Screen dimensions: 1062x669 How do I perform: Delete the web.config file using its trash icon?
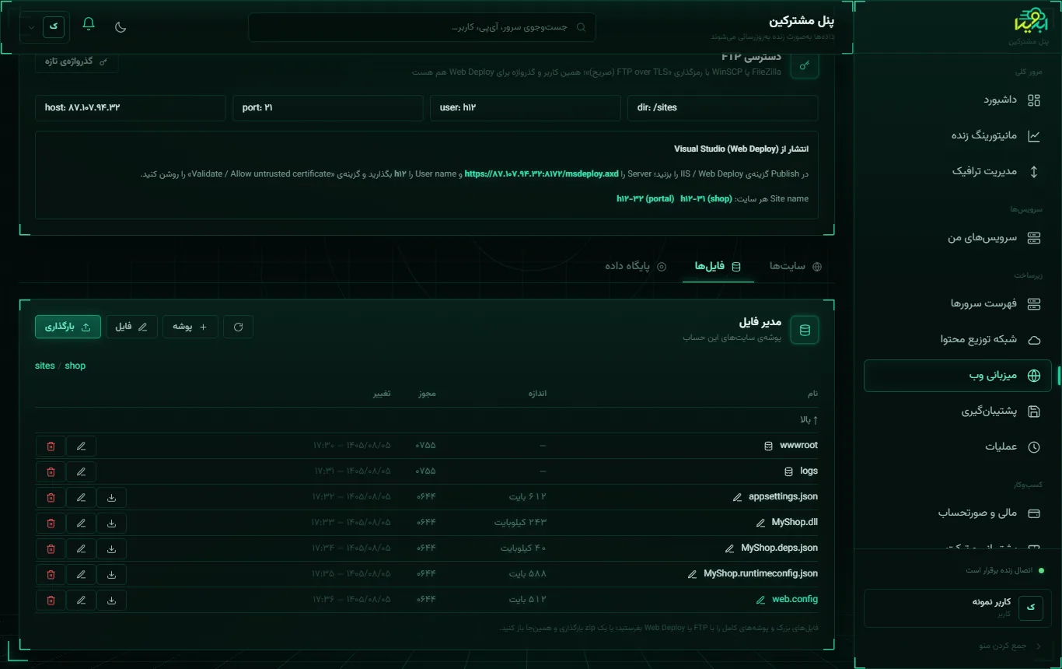51,600
